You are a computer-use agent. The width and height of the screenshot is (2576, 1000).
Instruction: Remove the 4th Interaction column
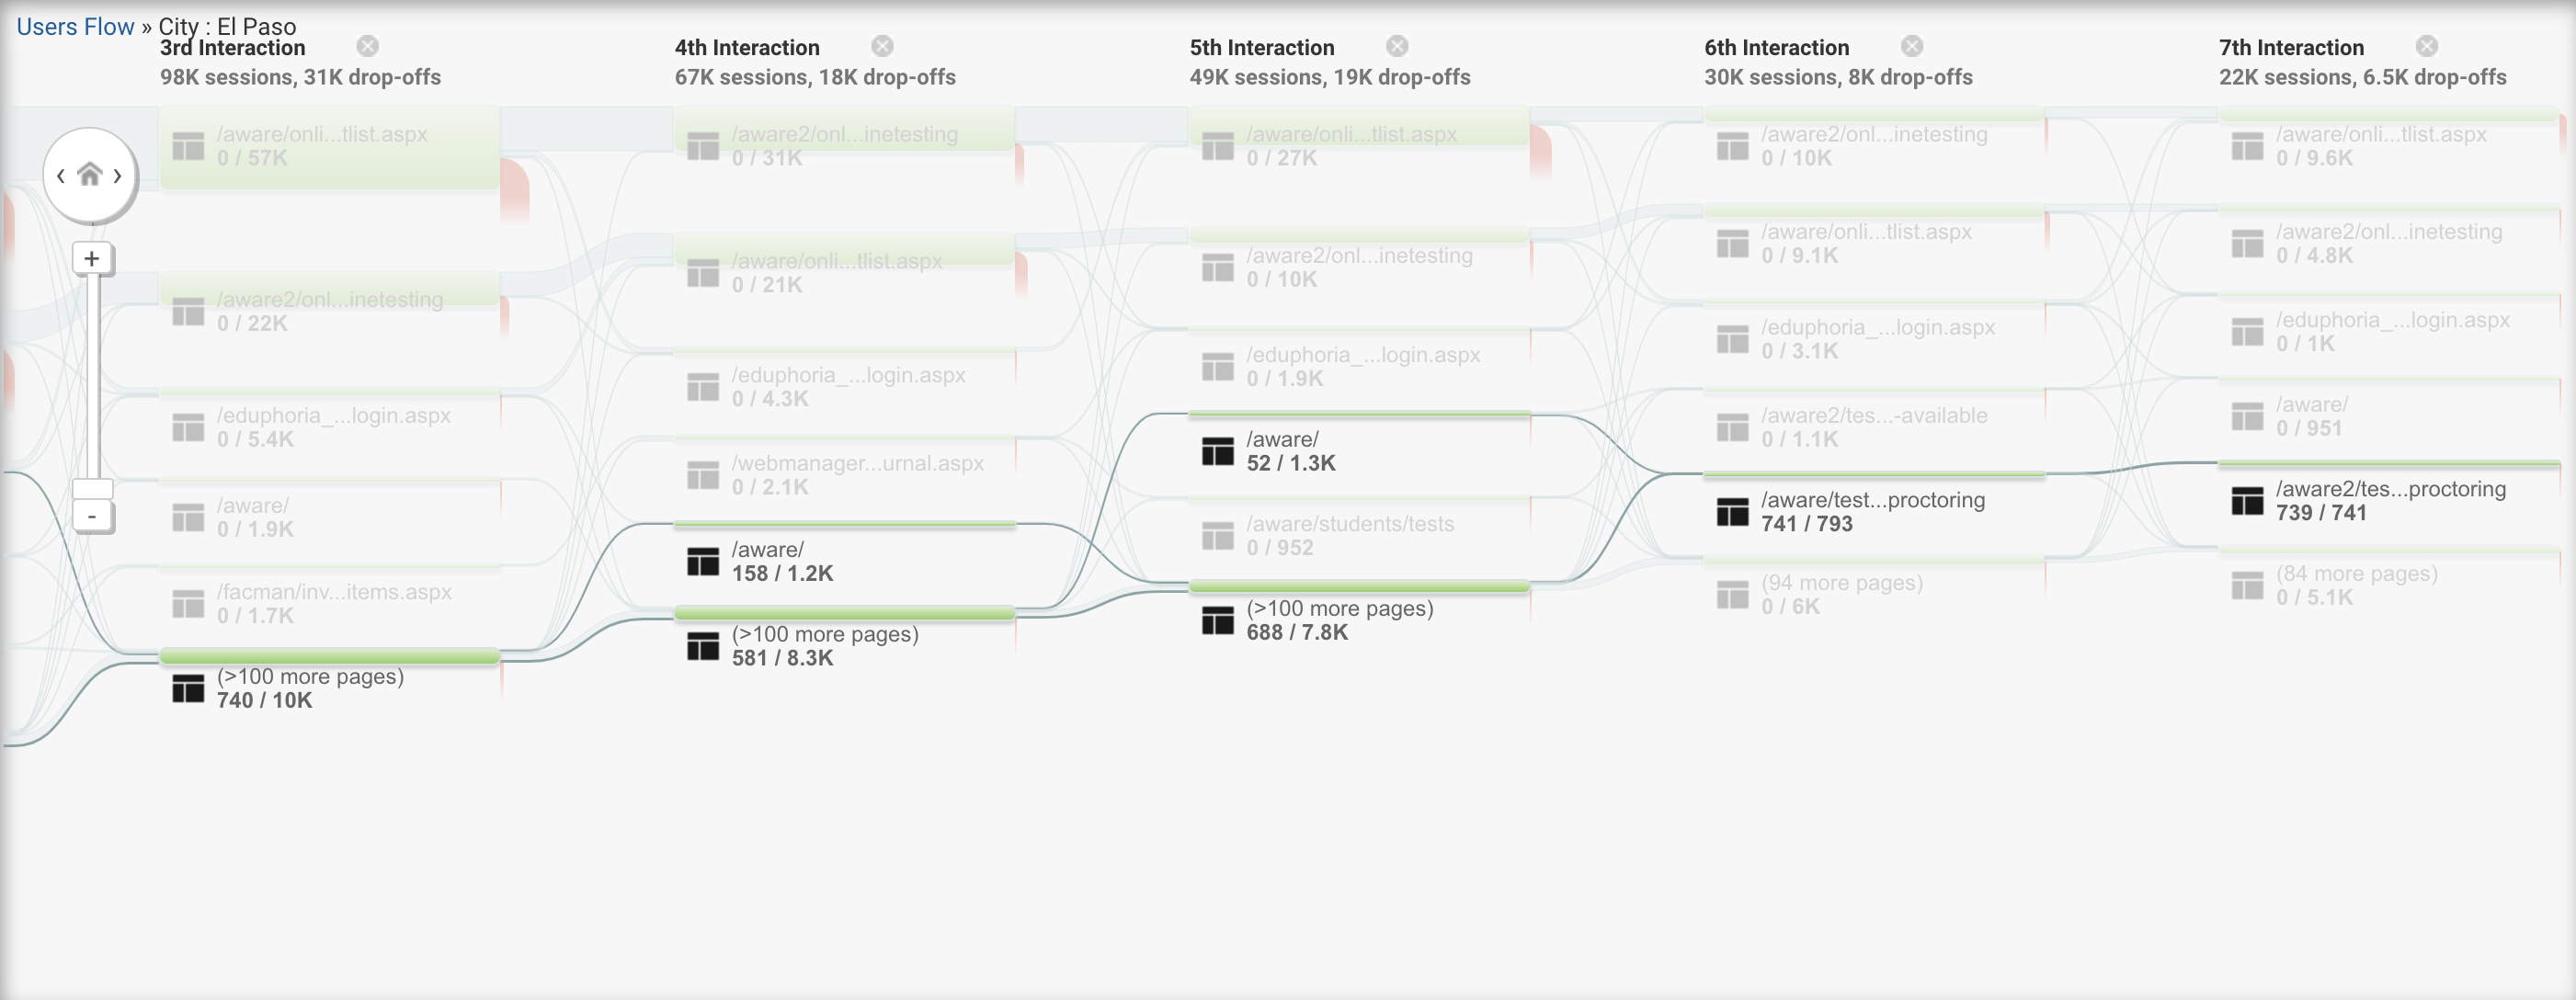(882, 46)
